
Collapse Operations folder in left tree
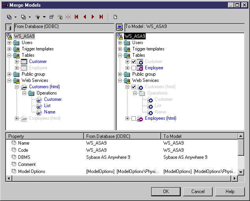tap(24, 93)
